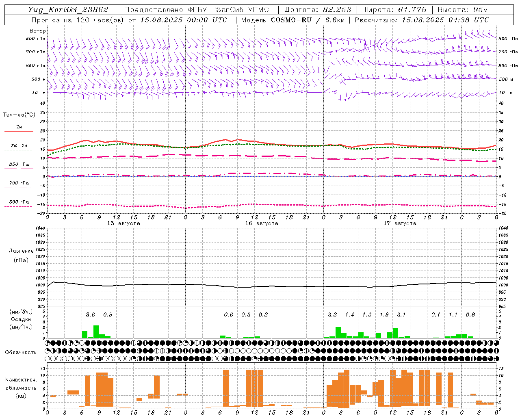Click the (мм/1ч.) precipitation unit label
This screenshot has height=416, width=520.
pyautogui.click(x=21, y=327)
